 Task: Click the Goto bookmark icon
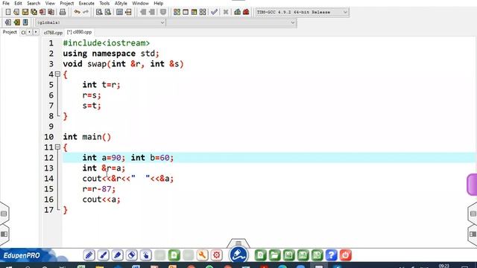point(25,22)
